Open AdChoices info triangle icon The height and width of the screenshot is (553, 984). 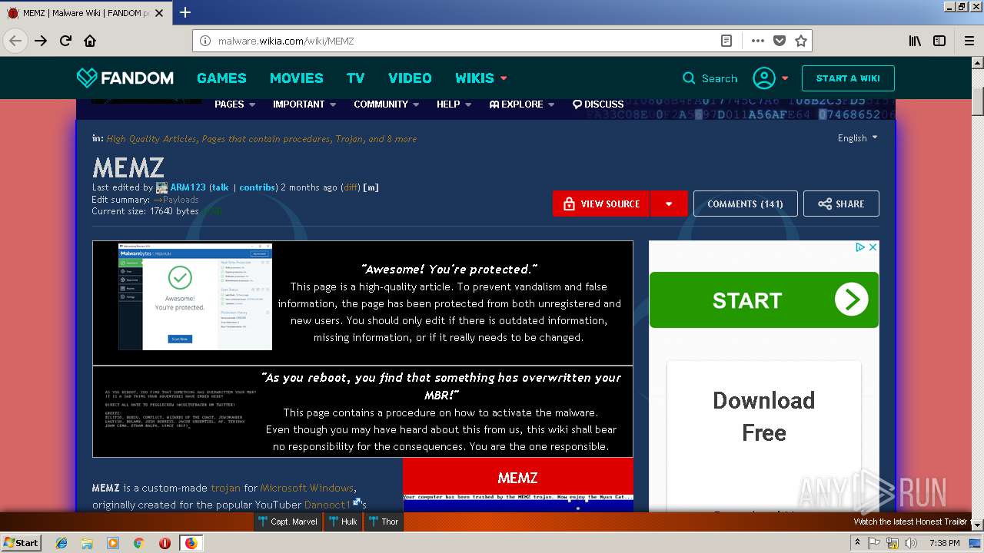tap(861, 247)
